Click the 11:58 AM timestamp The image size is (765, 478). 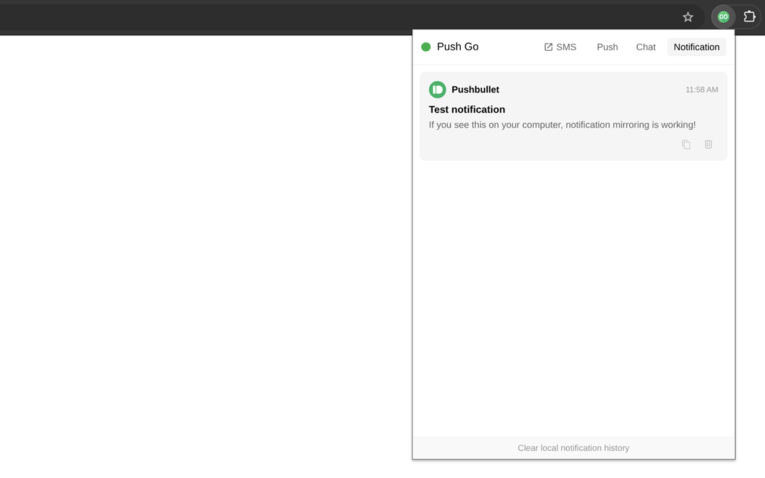click(x=702, y=90)
